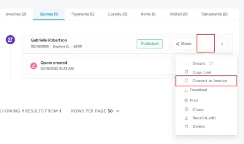
Task: Click the Showing 1 Results From 1 text
Action: (x=30, y=111)
